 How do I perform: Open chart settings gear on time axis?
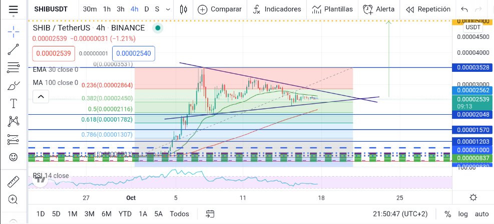473,198
